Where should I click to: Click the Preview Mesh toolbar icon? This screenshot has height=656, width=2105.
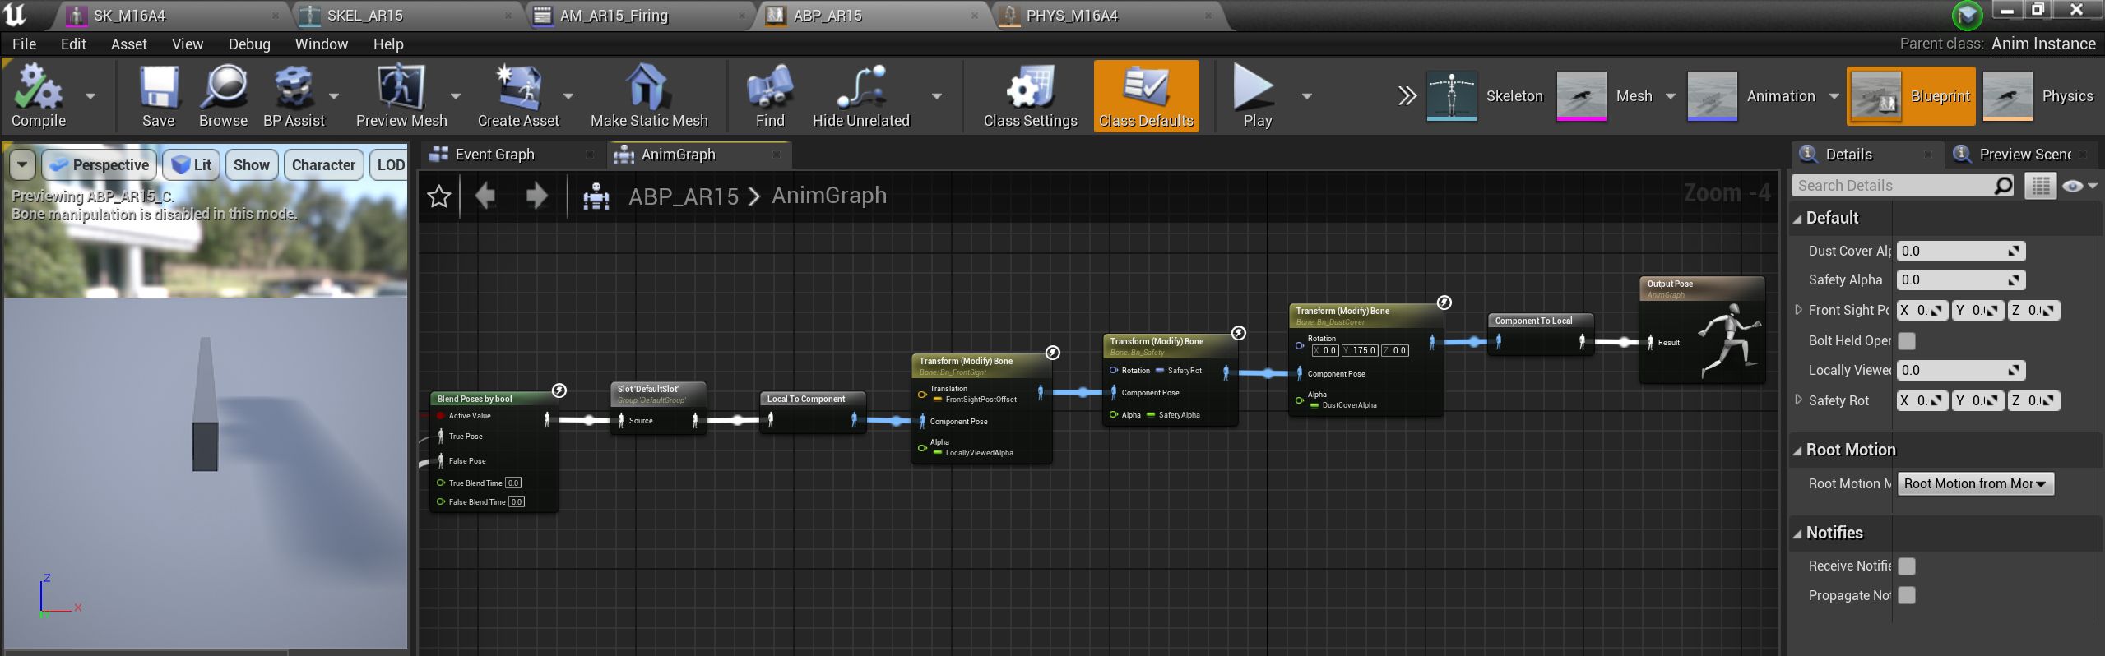401,96
